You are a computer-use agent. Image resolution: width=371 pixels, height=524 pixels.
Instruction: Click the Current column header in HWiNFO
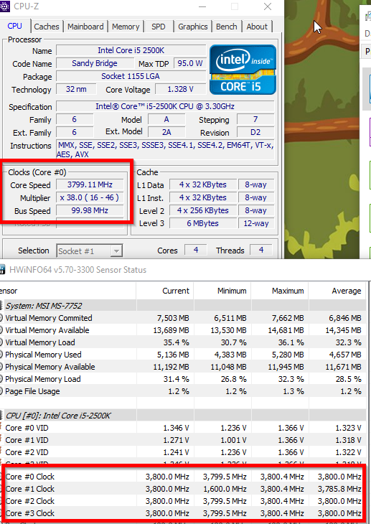coord(165,291)
